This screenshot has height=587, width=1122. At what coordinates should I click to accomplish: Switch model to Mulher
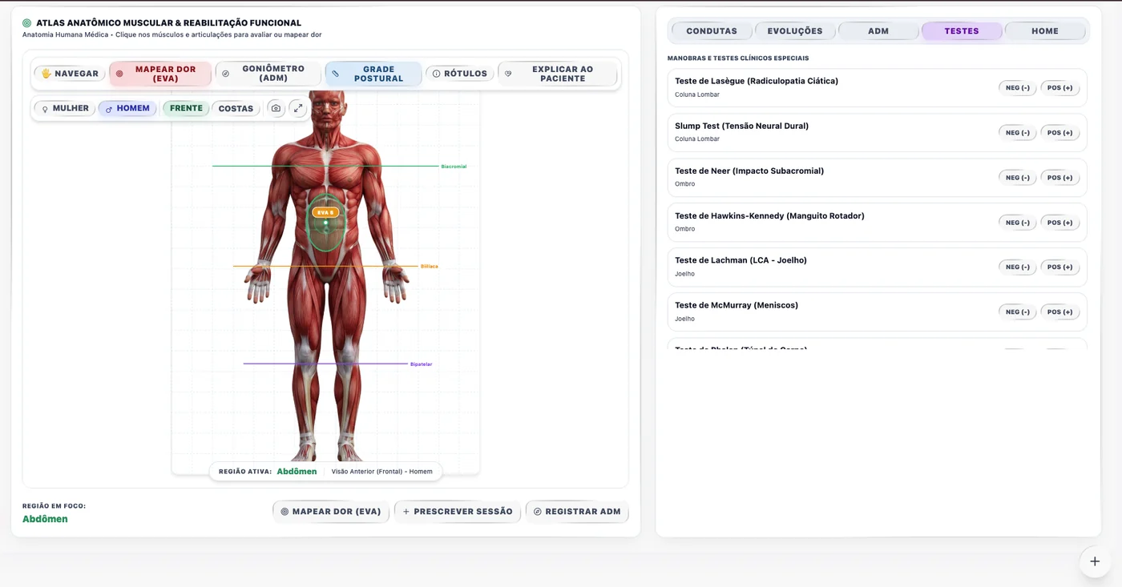[x=65, y=108]
